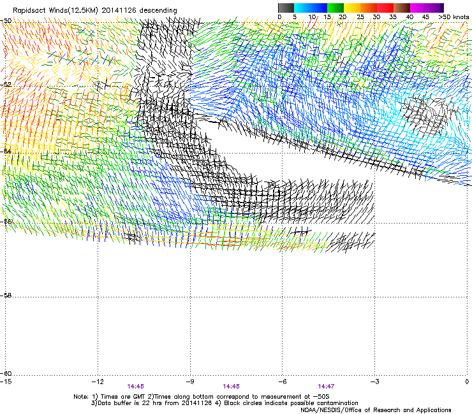This screenshot has width=472, height=414.
Task: Click the '-9' longitude axis label
Action: coord(190,382)
